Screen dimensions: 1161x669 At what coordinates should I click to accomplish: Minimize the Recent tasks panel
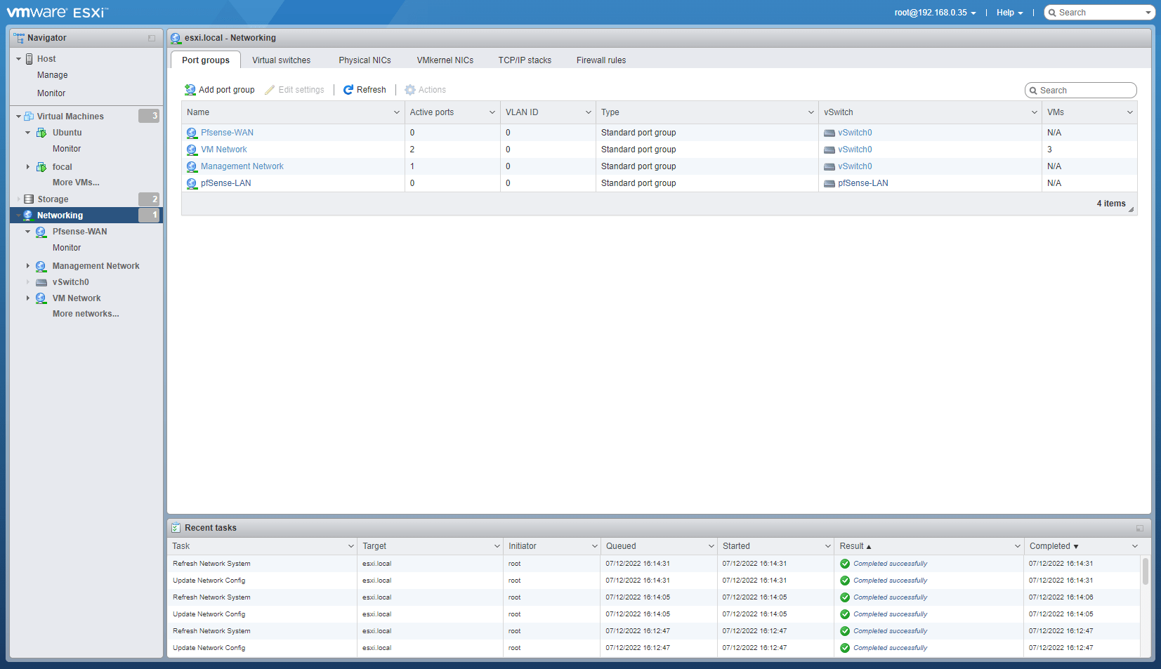tap(1139, 528)
